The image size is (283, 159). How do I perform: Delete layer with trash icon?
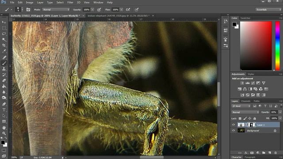(x=275, y=153)
